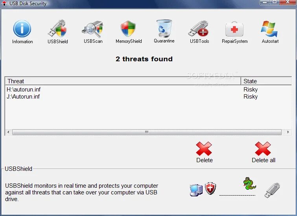Close the USB Disk Security window
This screenshot has width=297, height=216.
[288, 2]
